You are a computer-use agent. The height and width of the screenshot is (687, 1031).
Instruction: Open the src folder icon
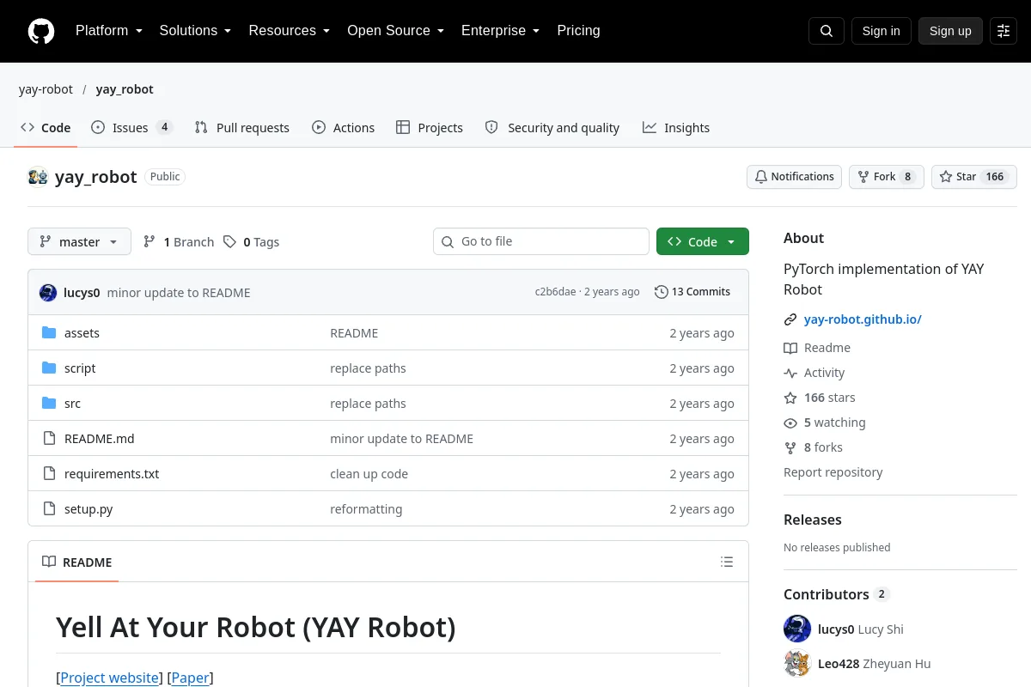(x=49, y=404)
